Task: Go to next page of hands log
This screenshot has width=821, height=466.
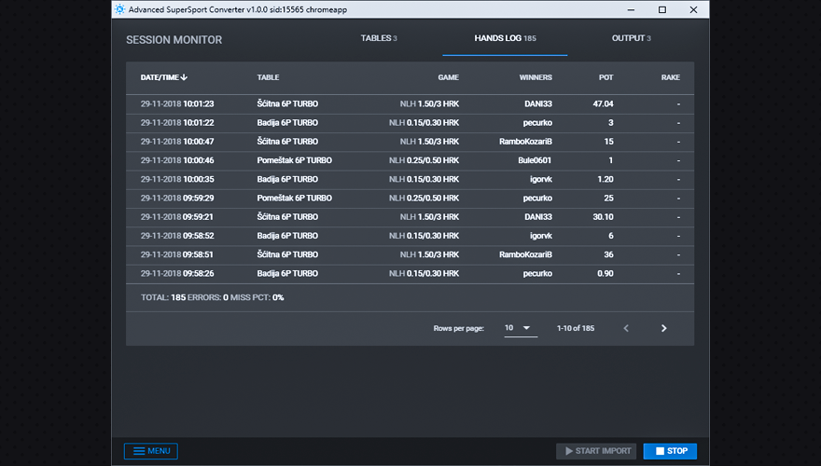Action: pos(663,328)
